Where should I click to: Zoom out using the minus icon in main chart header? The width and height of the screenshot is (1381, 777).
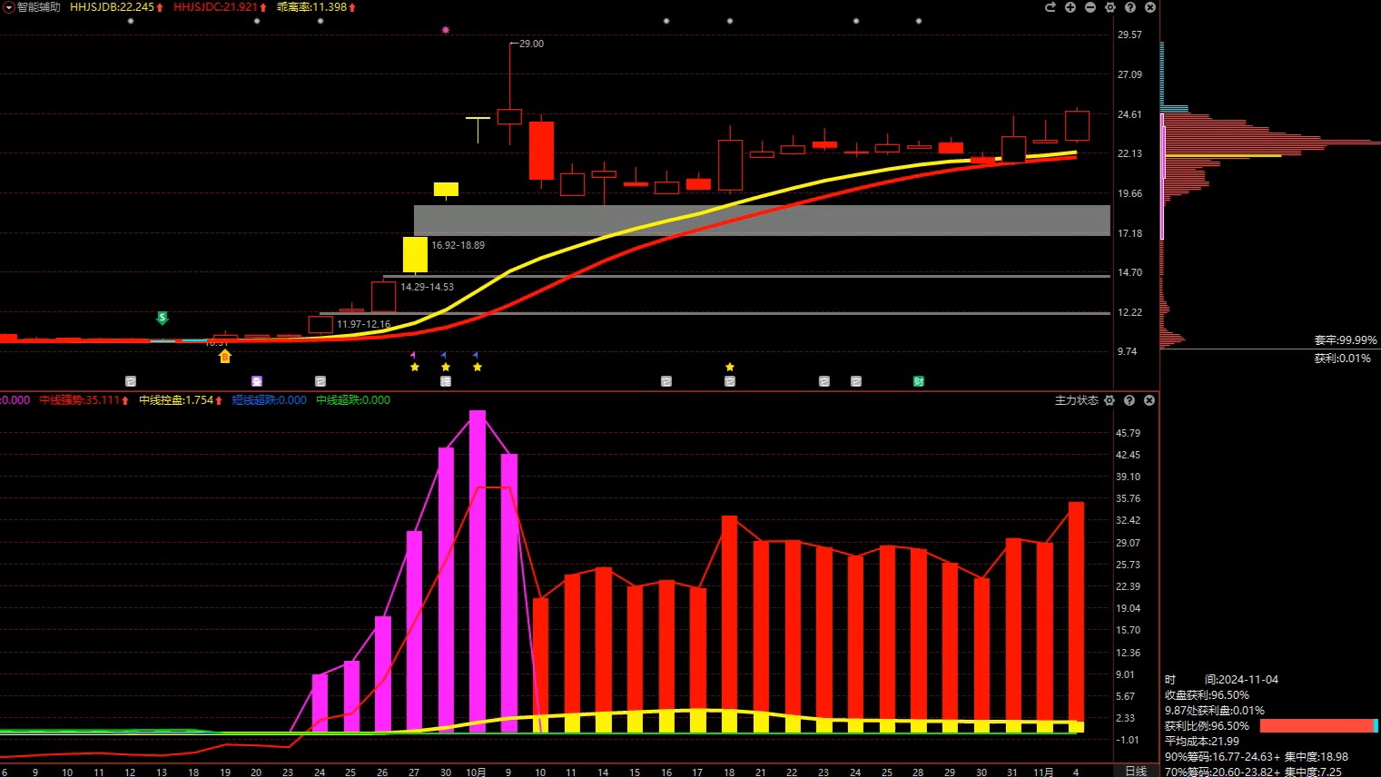(x=1090, y=7)
